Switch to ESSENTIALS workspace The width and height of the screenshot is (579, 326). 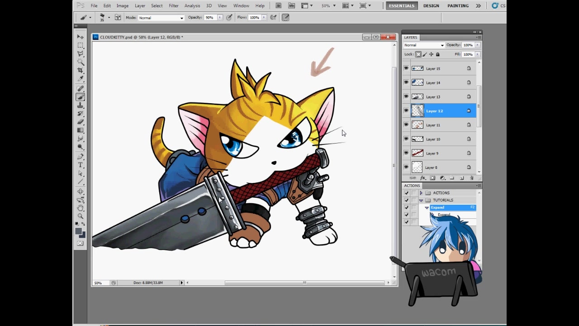tap(401, 5)
